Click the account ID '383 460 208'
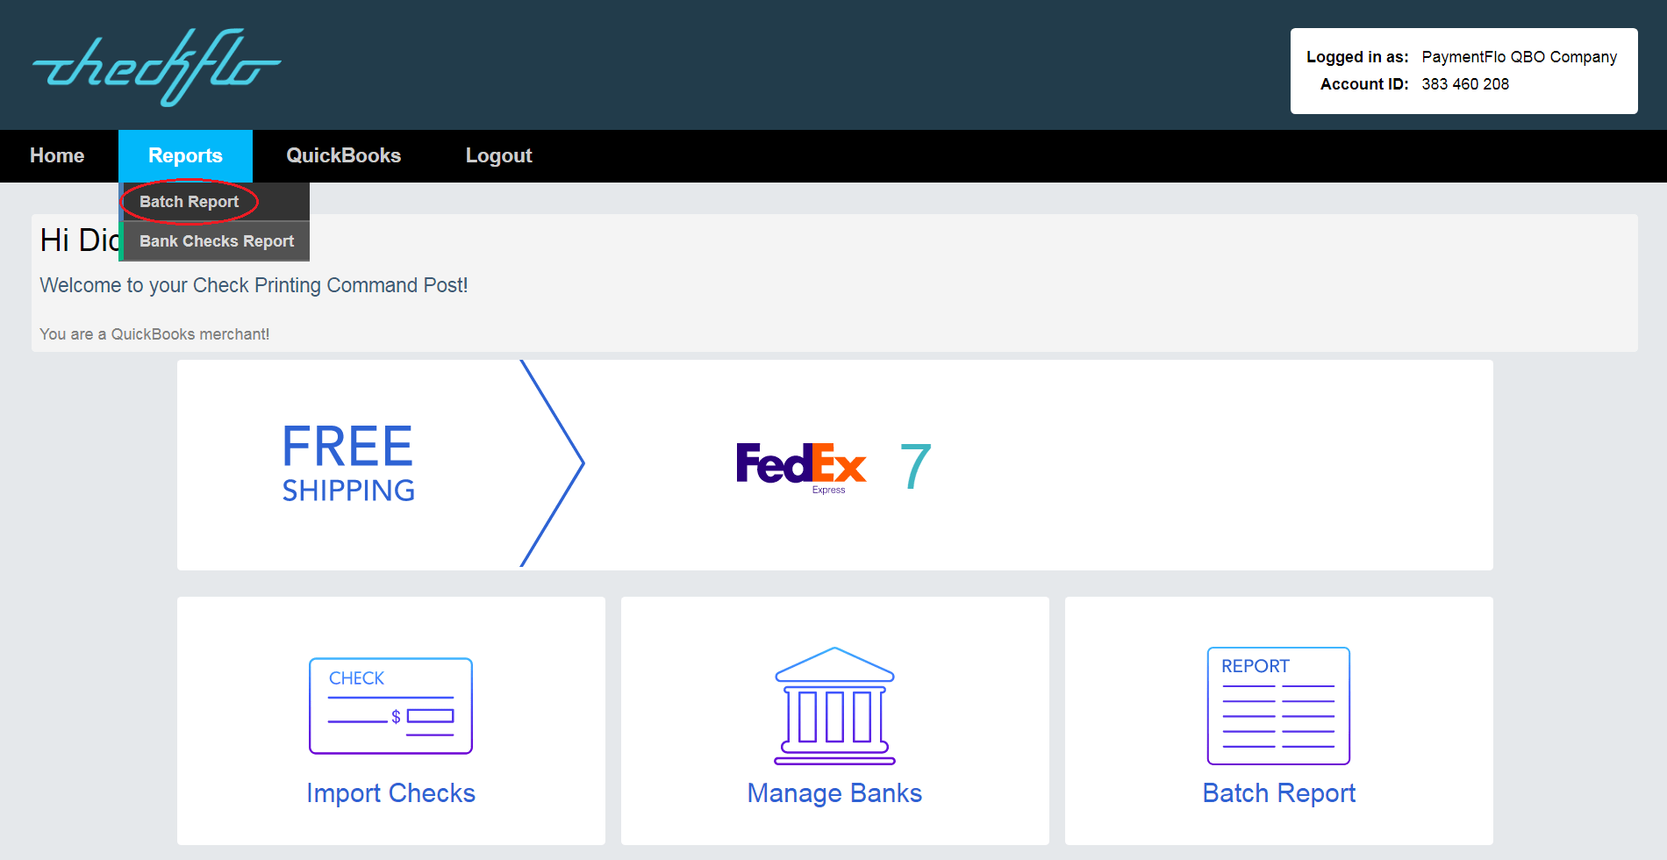Image resolution: width=1667 pixels, height=860 pixels. pos(1465,84)
